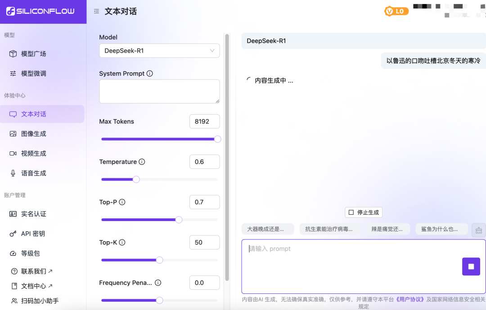
Task: Choose suggested prompt 鲨鱼为什么也...
Action: coord(441,229)
